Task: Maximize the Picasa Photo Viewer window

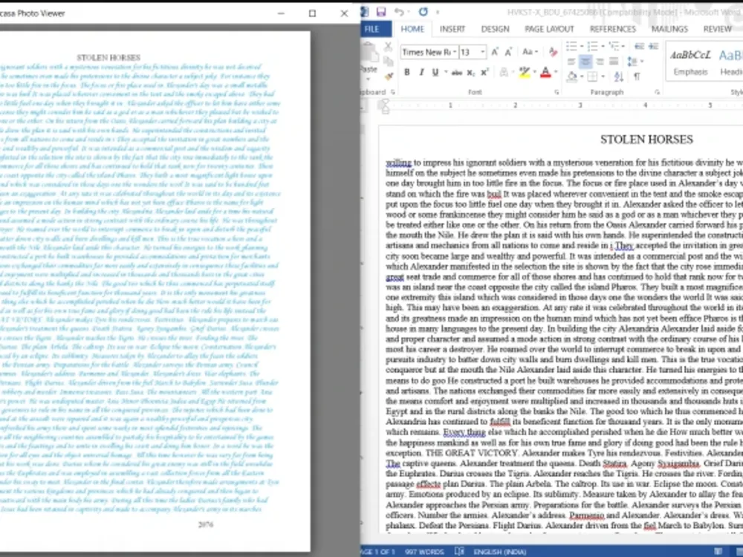Action: click(312, 13)
